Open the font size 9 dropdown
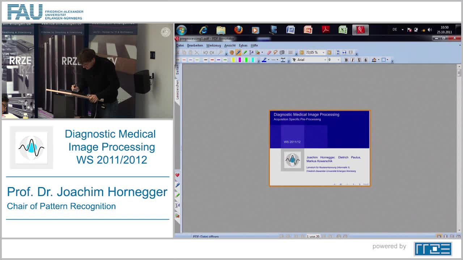The width and height of the screenshot is (463, 260). point(338,60)
